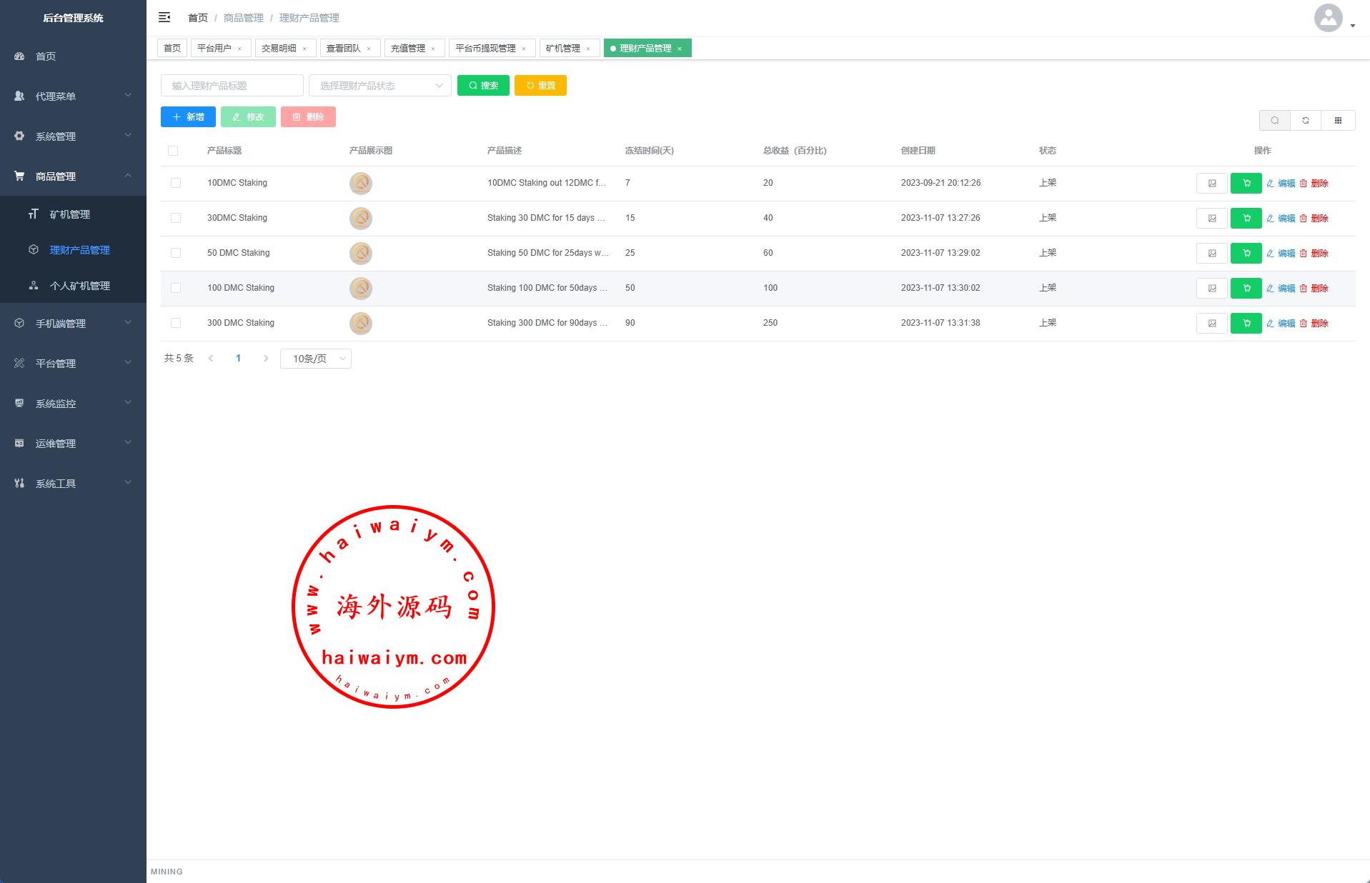Screen dimensions: 1370x883
Task: Collapse the sidebar with the hamburger icon
Action: pos(164,17)
